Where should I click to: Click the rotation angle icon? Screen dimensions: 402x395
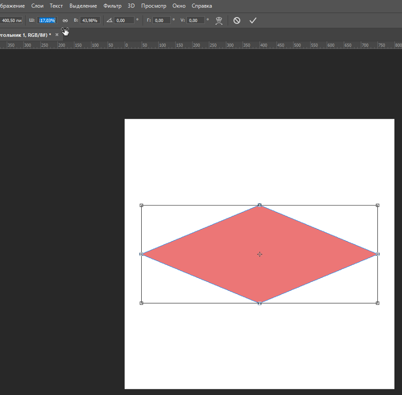[110, 20]
